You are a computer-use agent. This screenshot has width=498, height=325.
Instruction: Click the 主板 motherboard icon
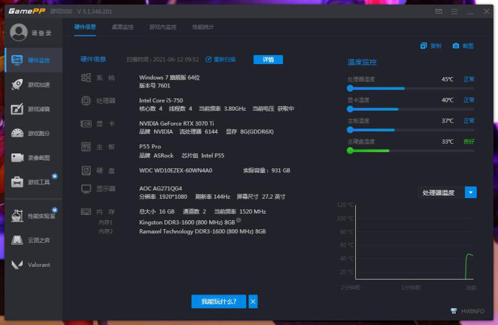86,147
